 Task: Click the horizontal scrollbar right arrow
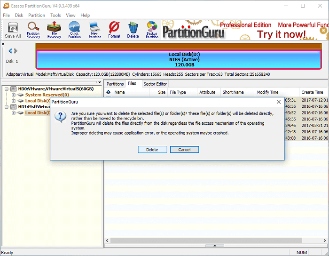325,240
